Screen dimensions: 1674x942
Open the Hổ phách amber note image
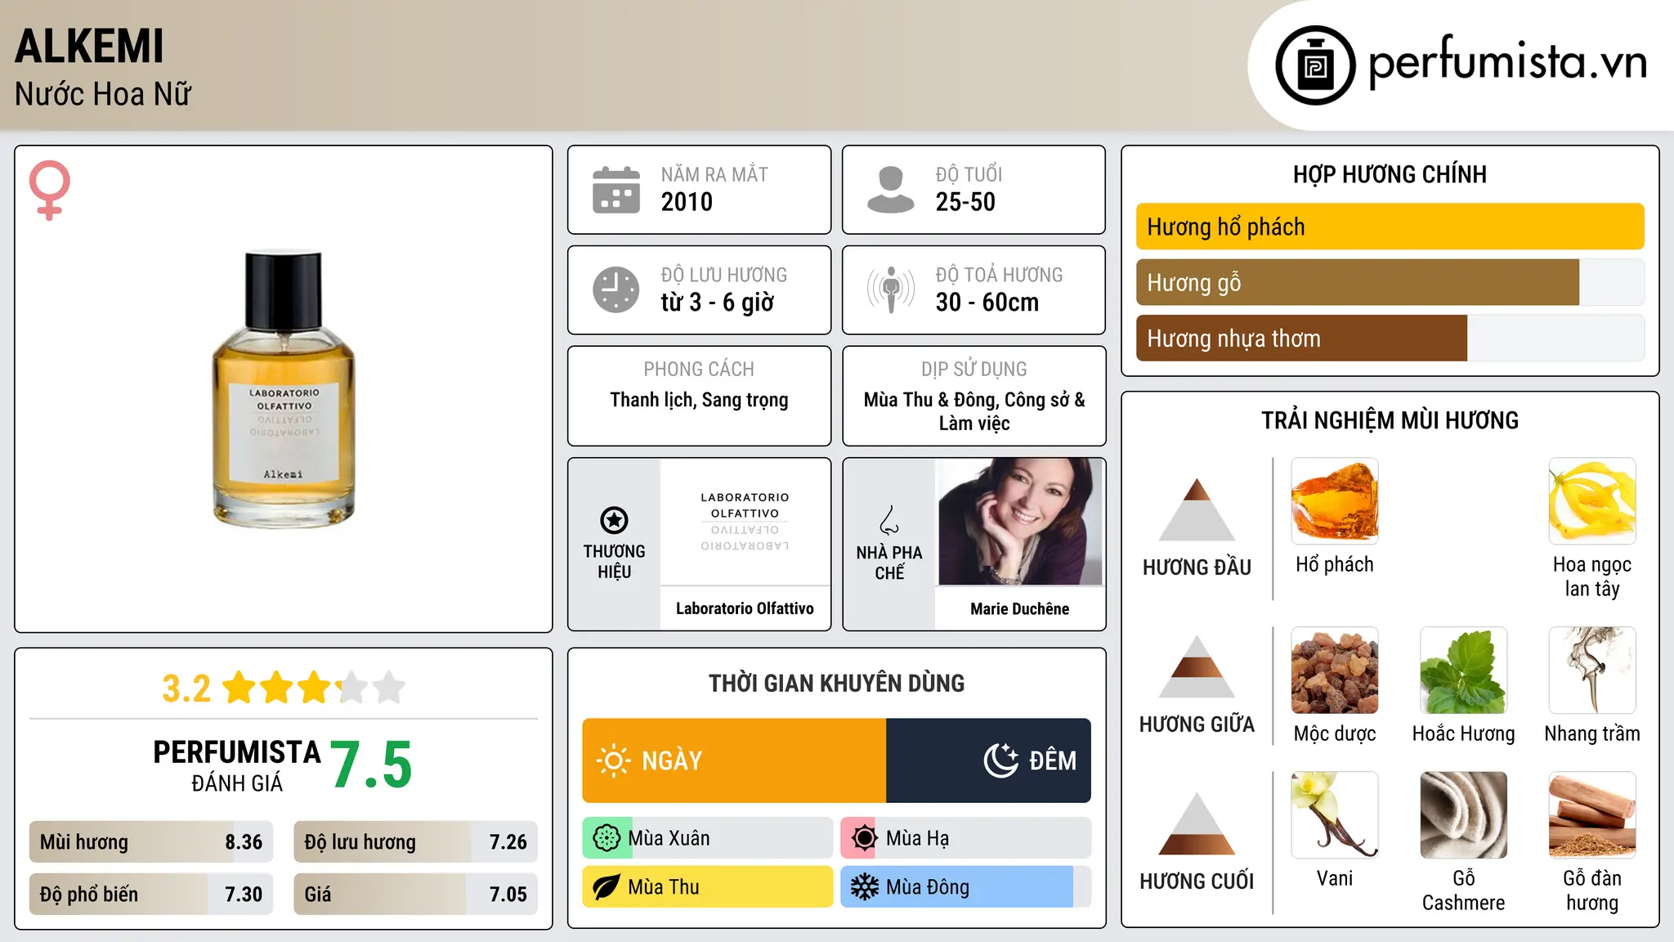(1335, 501)
